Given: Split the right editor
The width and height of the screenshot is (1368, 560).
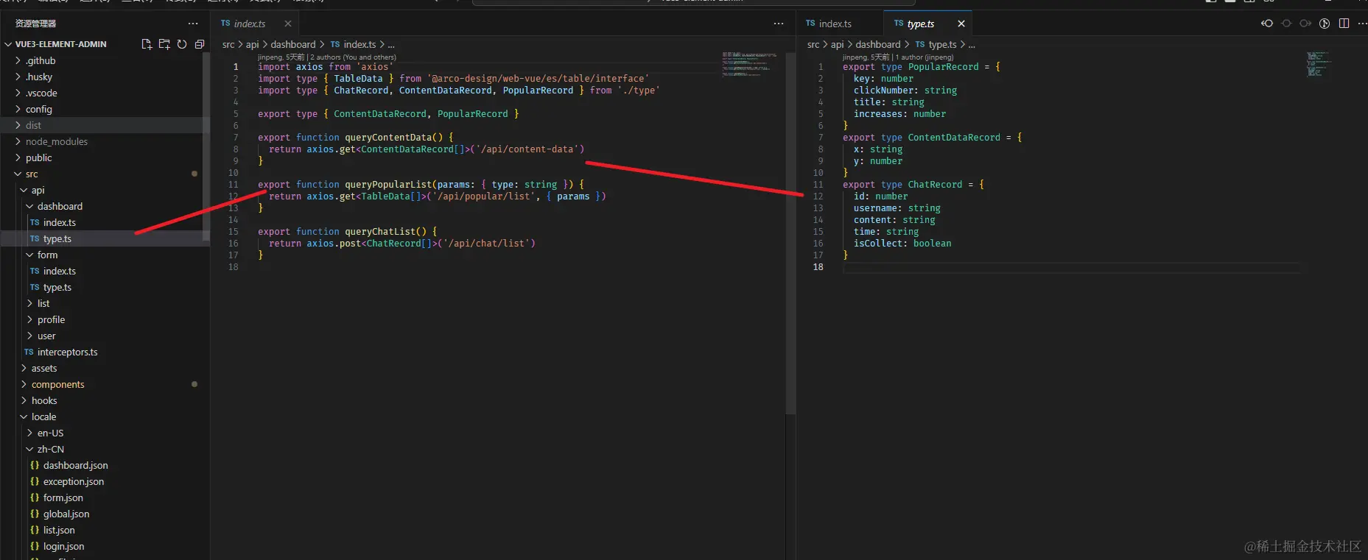Looking at the screenshot, I should pos(1344,24).
